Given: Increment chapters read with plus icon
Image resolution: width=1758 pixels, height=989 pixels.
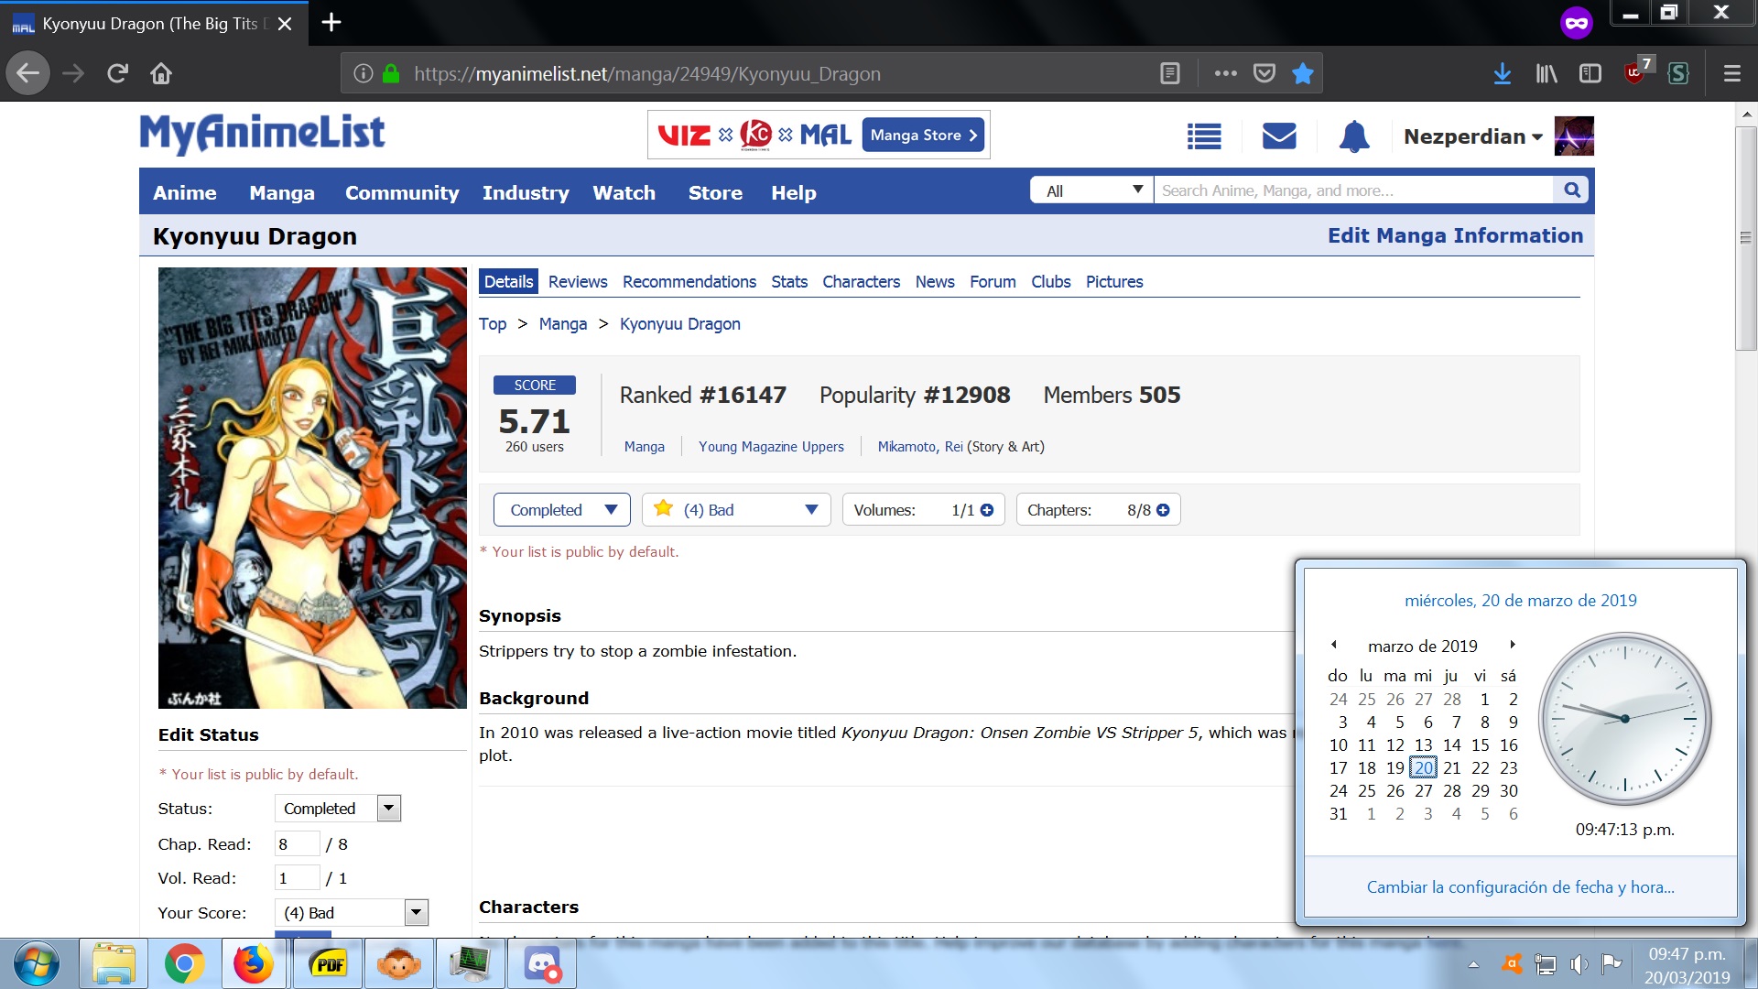Looking at the screenshot, I should [x=1163, y=510].
